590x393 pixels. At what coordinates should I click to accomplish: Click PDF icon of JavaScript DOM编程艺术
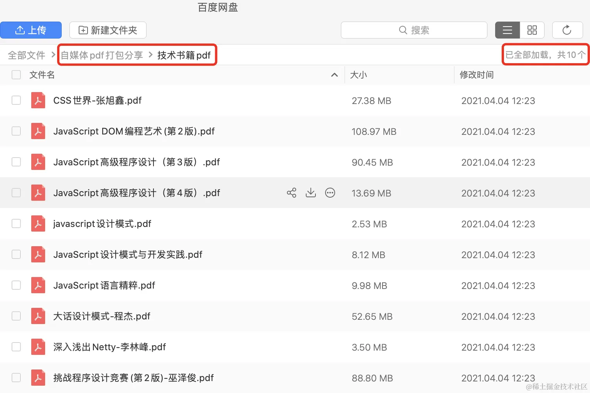coord(38,131)
